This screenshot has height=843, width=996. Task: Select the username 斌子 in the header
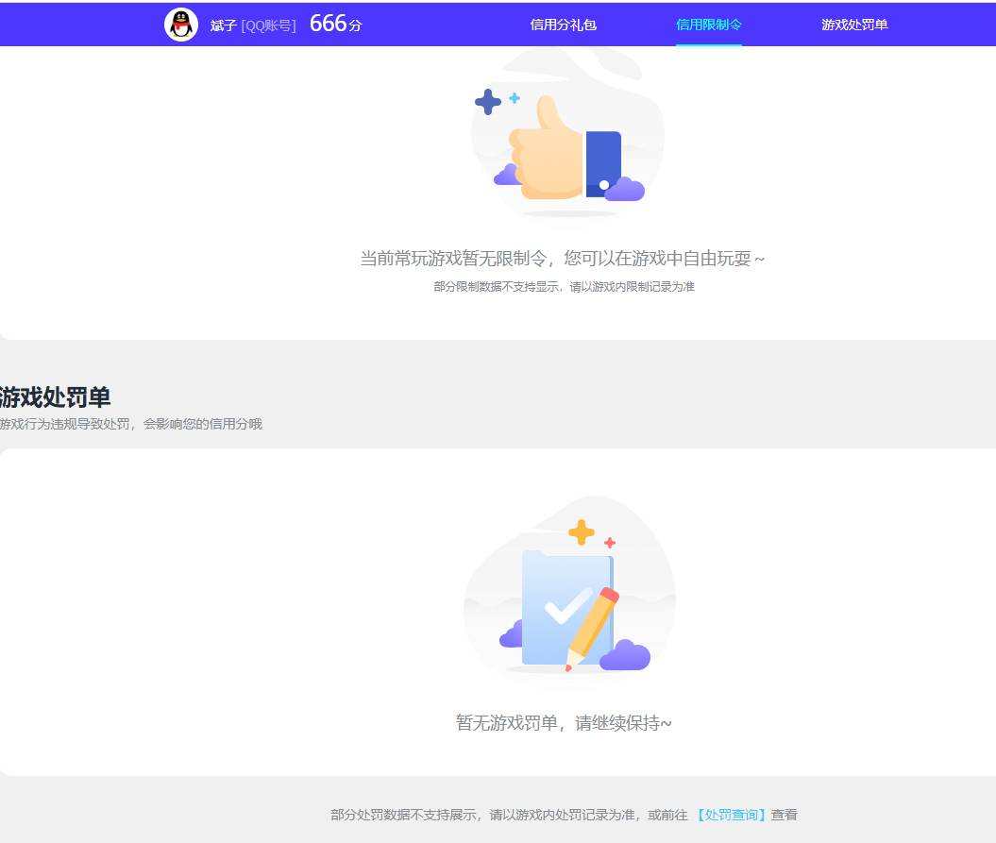[x=223, y=25]
